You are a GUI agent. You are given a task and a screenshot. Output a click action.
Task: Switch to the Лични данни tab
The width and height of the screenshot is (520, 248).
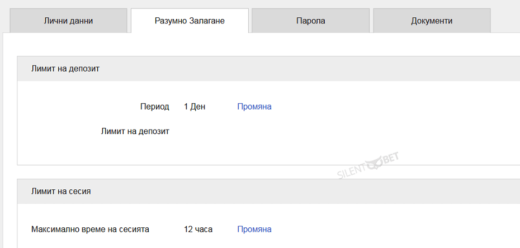[68, 21]
